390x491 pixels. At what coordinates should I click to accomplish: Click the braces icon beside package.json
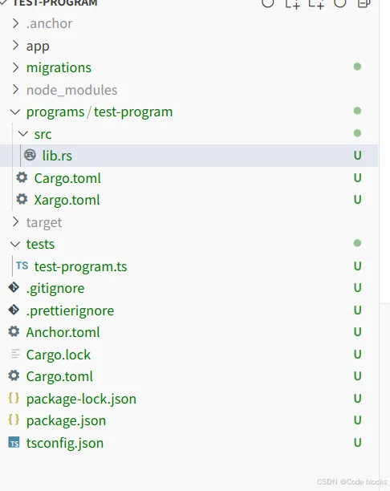click(x=14, y=420)
